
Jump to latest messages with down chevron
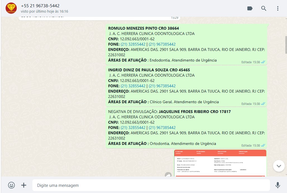279,166
